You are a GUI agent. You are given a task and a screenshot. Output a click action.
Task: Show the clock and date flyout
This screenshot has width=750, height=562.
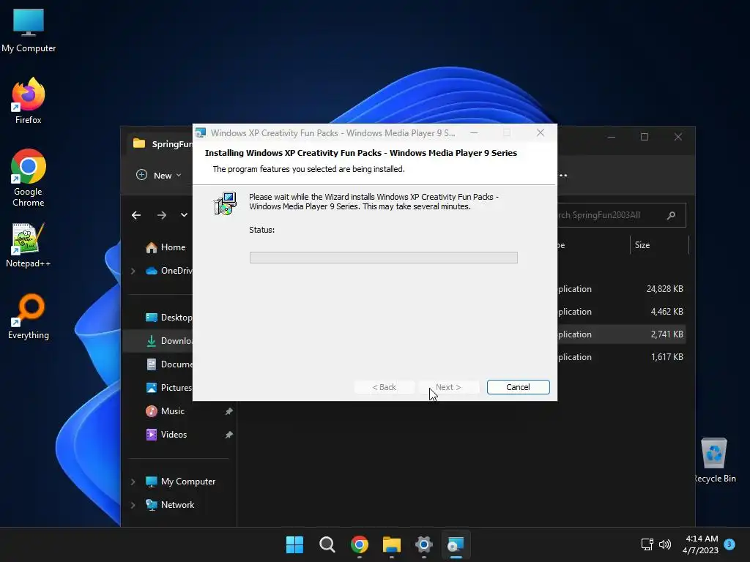click(700, 544)
